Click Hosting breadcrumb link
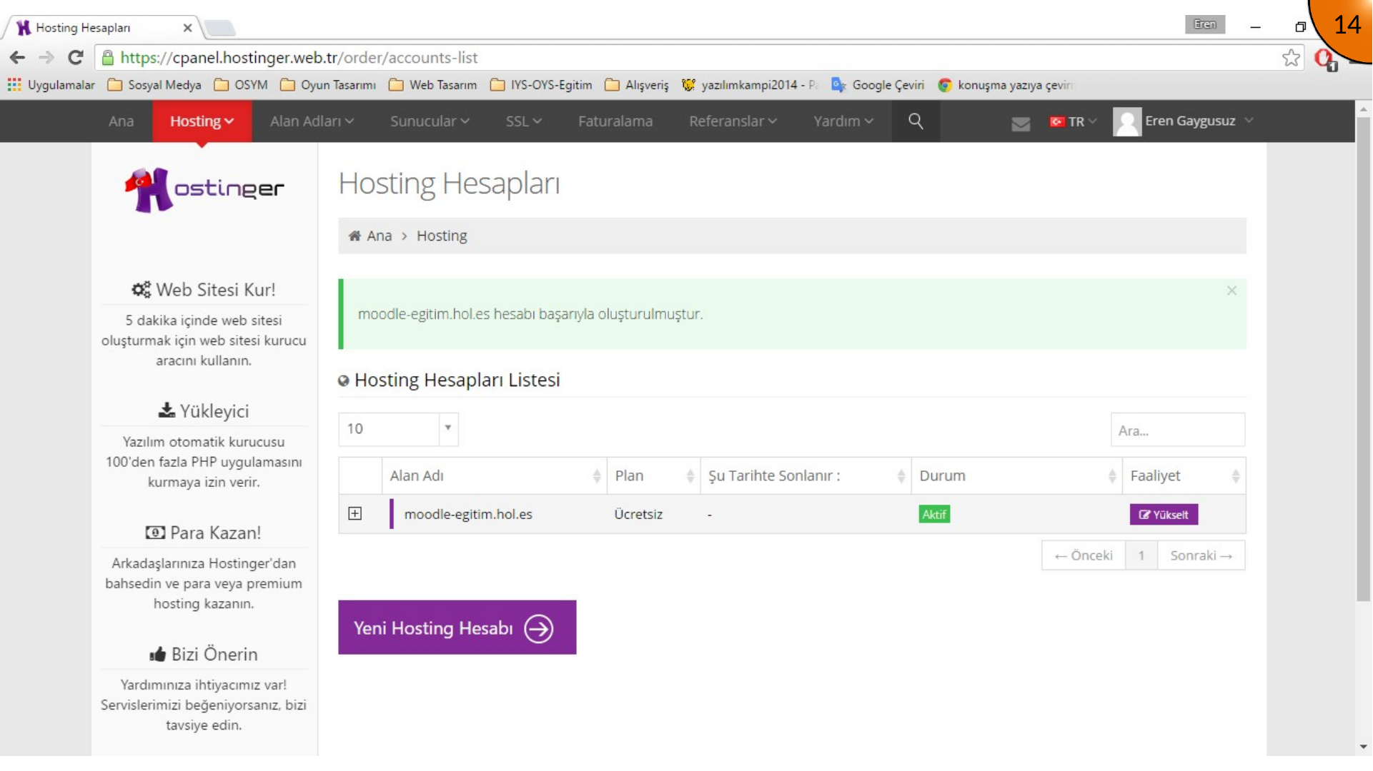1373x771 pixels. click(x=442, y=236)
